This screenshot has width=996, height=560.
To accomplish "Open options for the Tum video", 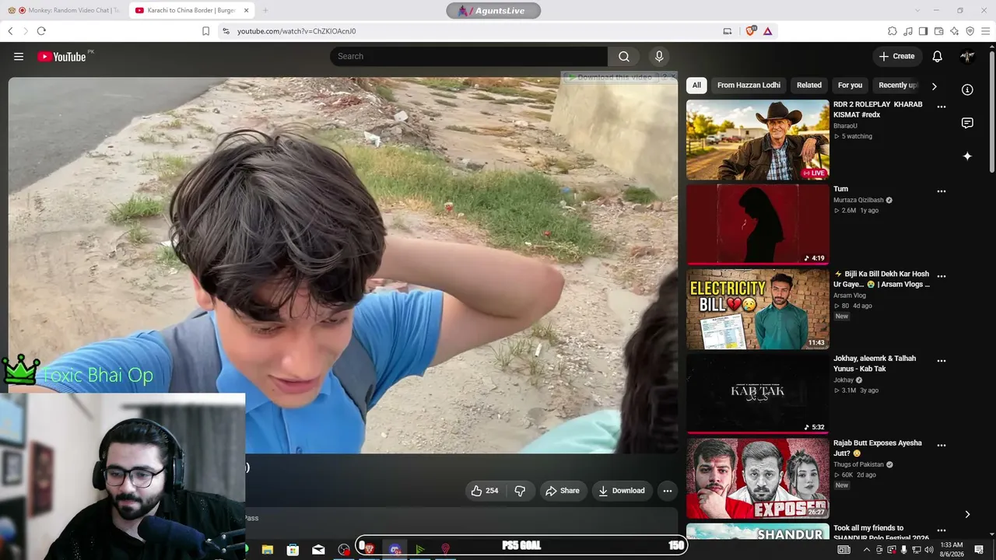I will (942, 191).
